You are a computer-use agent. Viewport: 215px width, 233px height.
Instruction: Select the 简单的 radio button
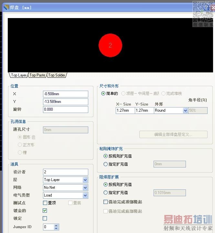coord(103,94)
